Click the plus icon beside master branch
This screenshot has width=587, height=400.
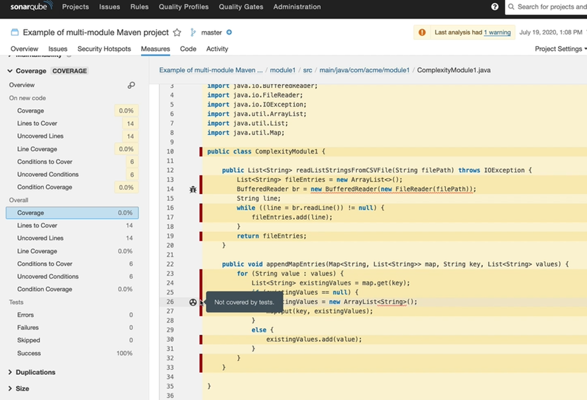coord(229,32)
